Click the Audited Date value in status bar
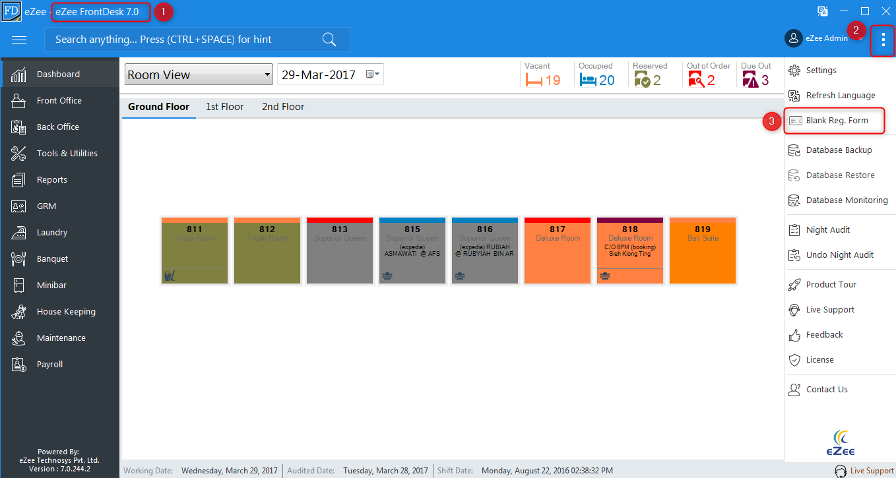This screenshot has height=478, width=896. 385,471
